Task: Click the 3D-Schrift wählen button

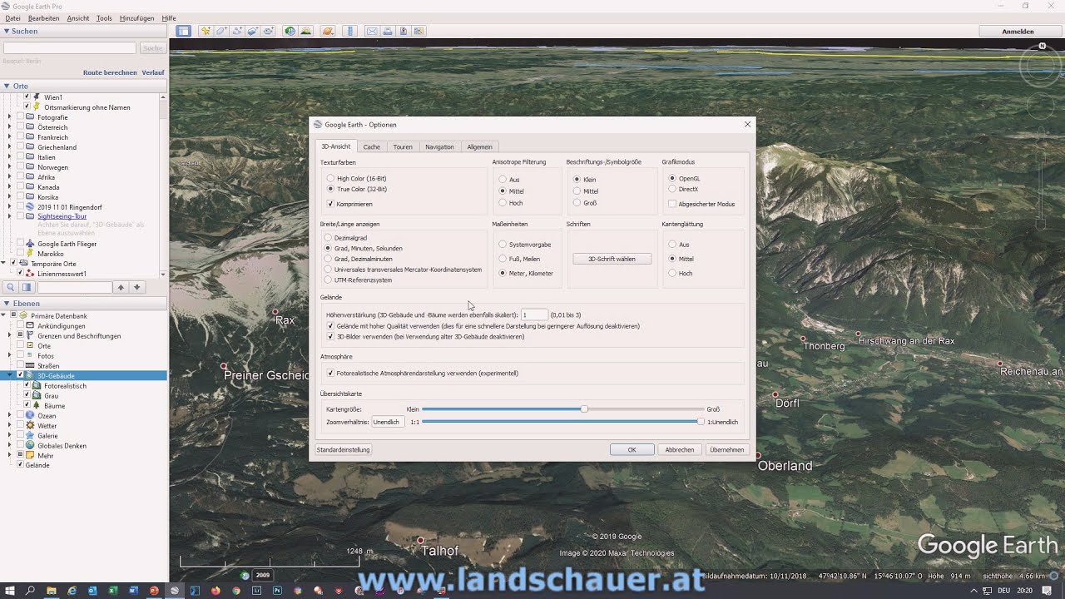Action: point(612,259)
